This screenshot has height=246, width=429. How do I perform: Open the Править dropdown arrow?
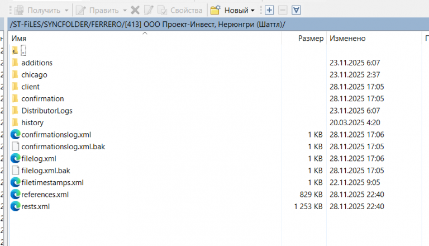125,11
